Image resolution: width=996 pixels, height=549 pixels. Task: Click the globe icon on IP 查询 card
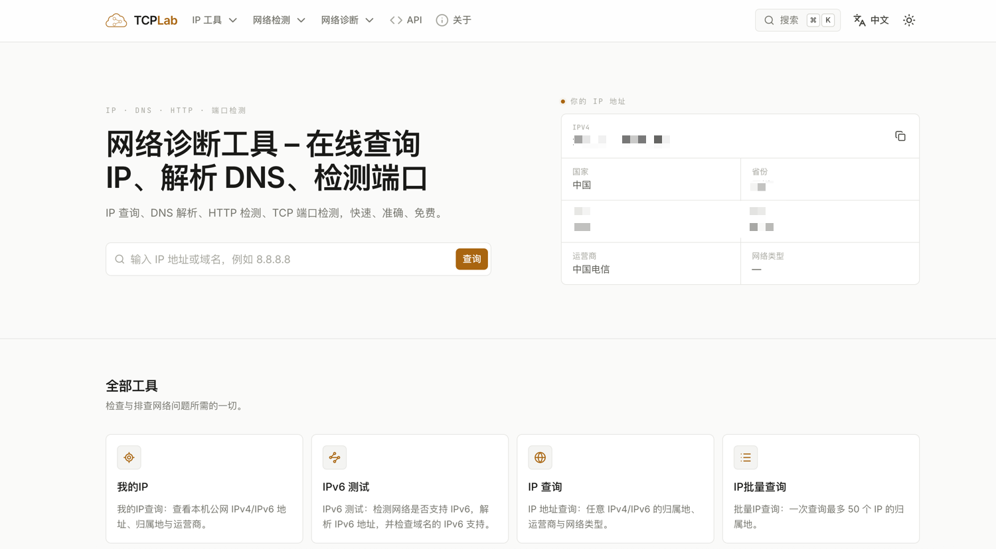(x=540, y=457)
